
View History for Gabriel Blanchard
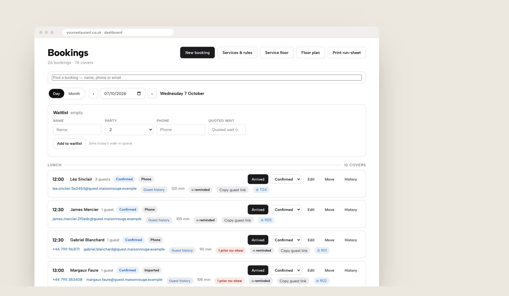351,240
